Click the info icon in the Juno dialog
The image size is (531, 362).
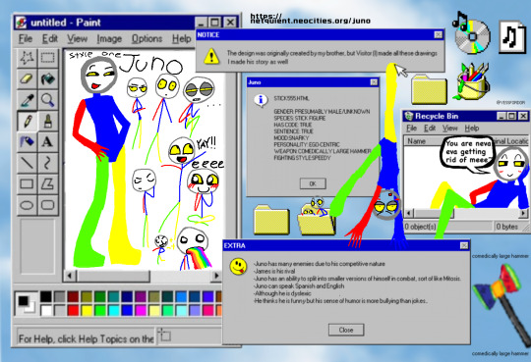pyautogui.click(x=261, y=100)
